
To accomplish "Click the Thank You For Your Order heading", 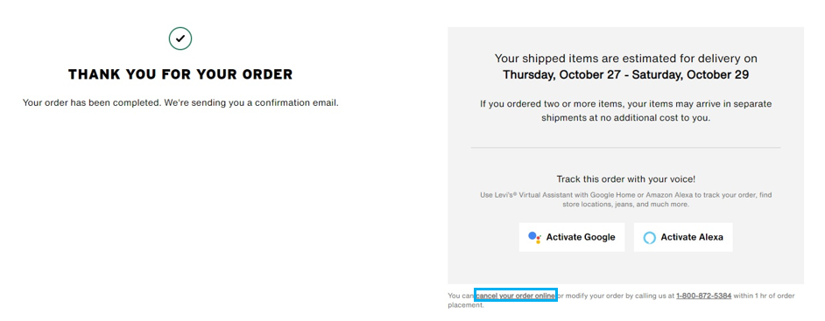I will 180,74.
